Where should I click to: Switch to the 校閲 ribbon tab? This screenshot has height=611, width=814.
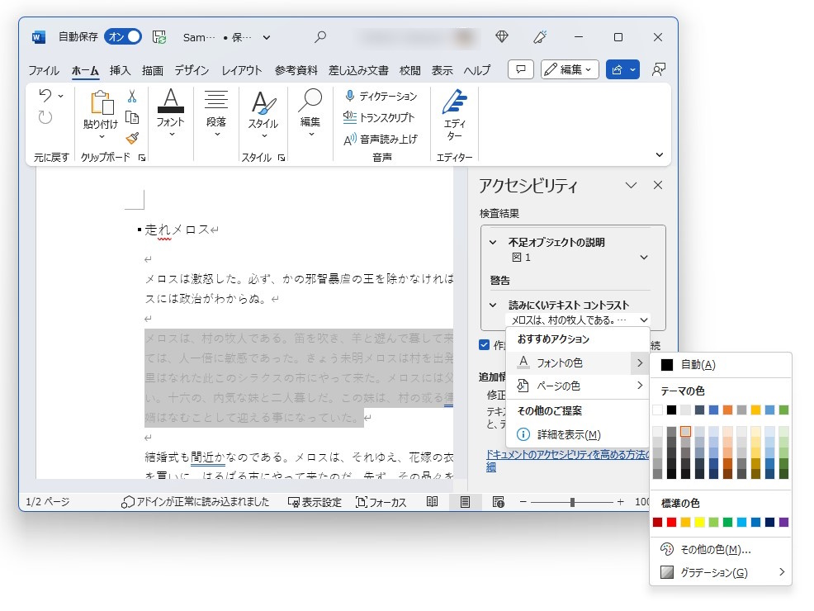[409, 70]
